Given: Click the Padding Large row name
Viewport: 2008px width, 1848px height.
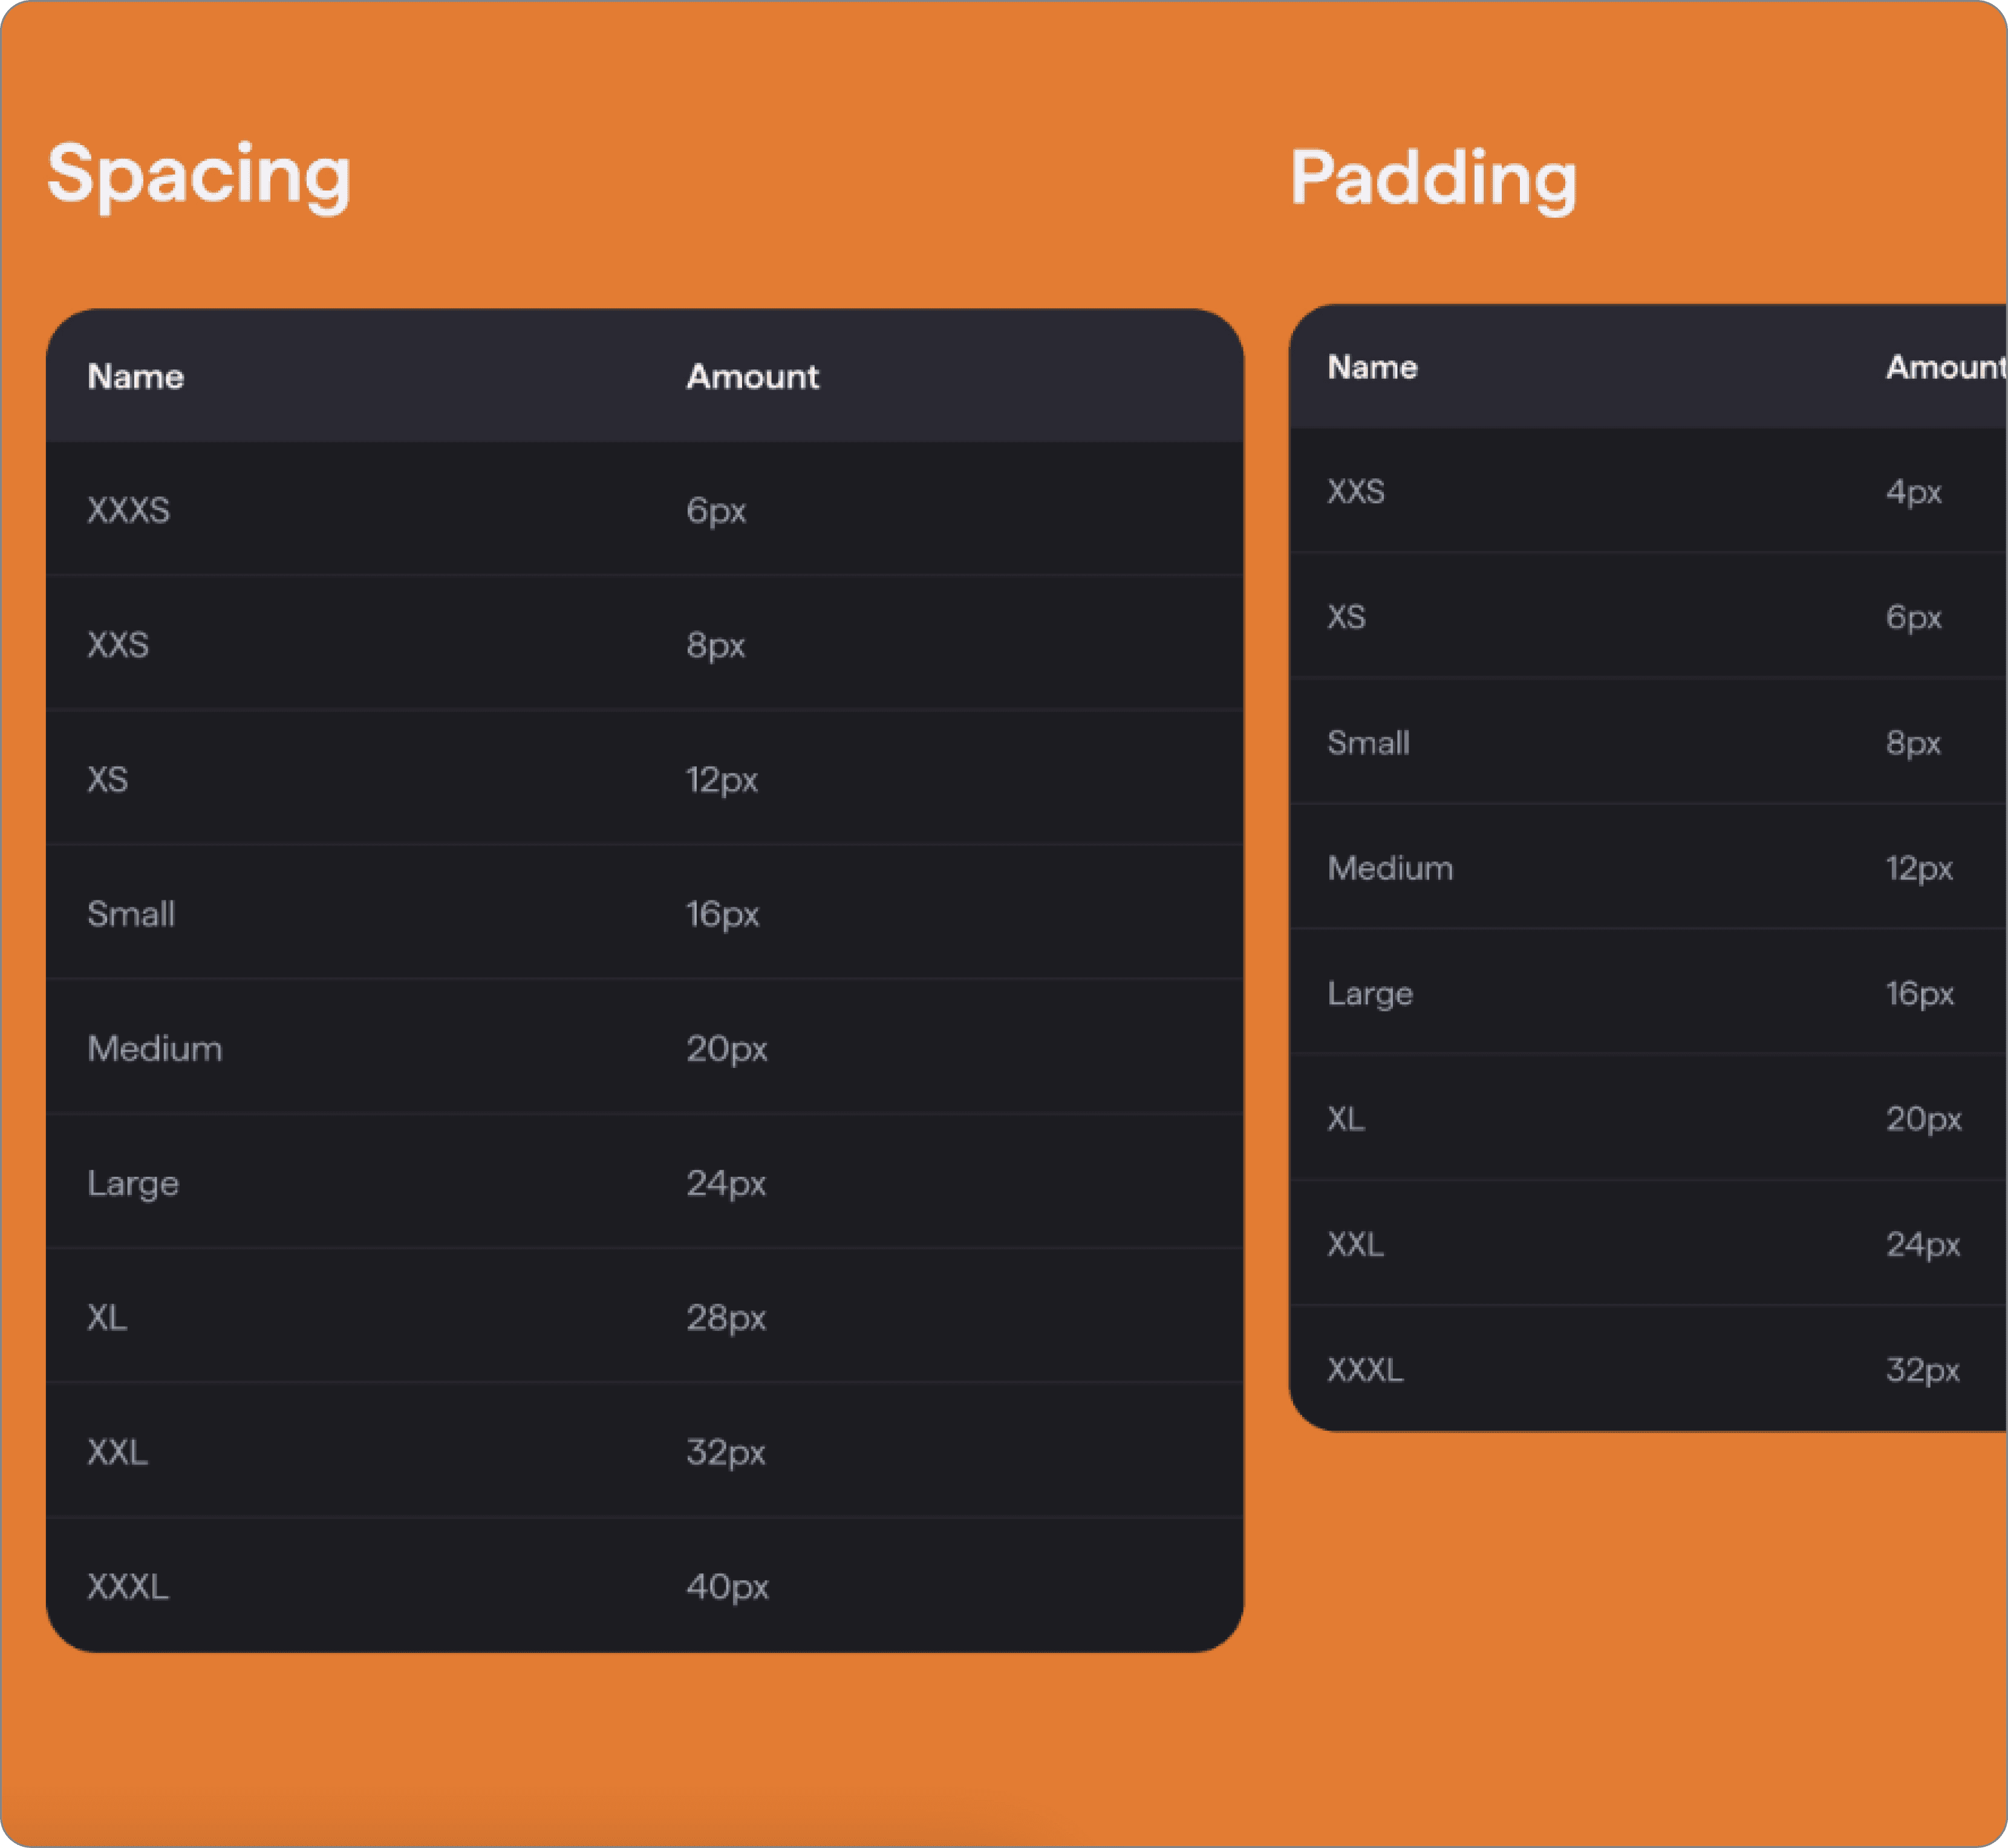Looking at the screenshot, I should [1370, 994].
